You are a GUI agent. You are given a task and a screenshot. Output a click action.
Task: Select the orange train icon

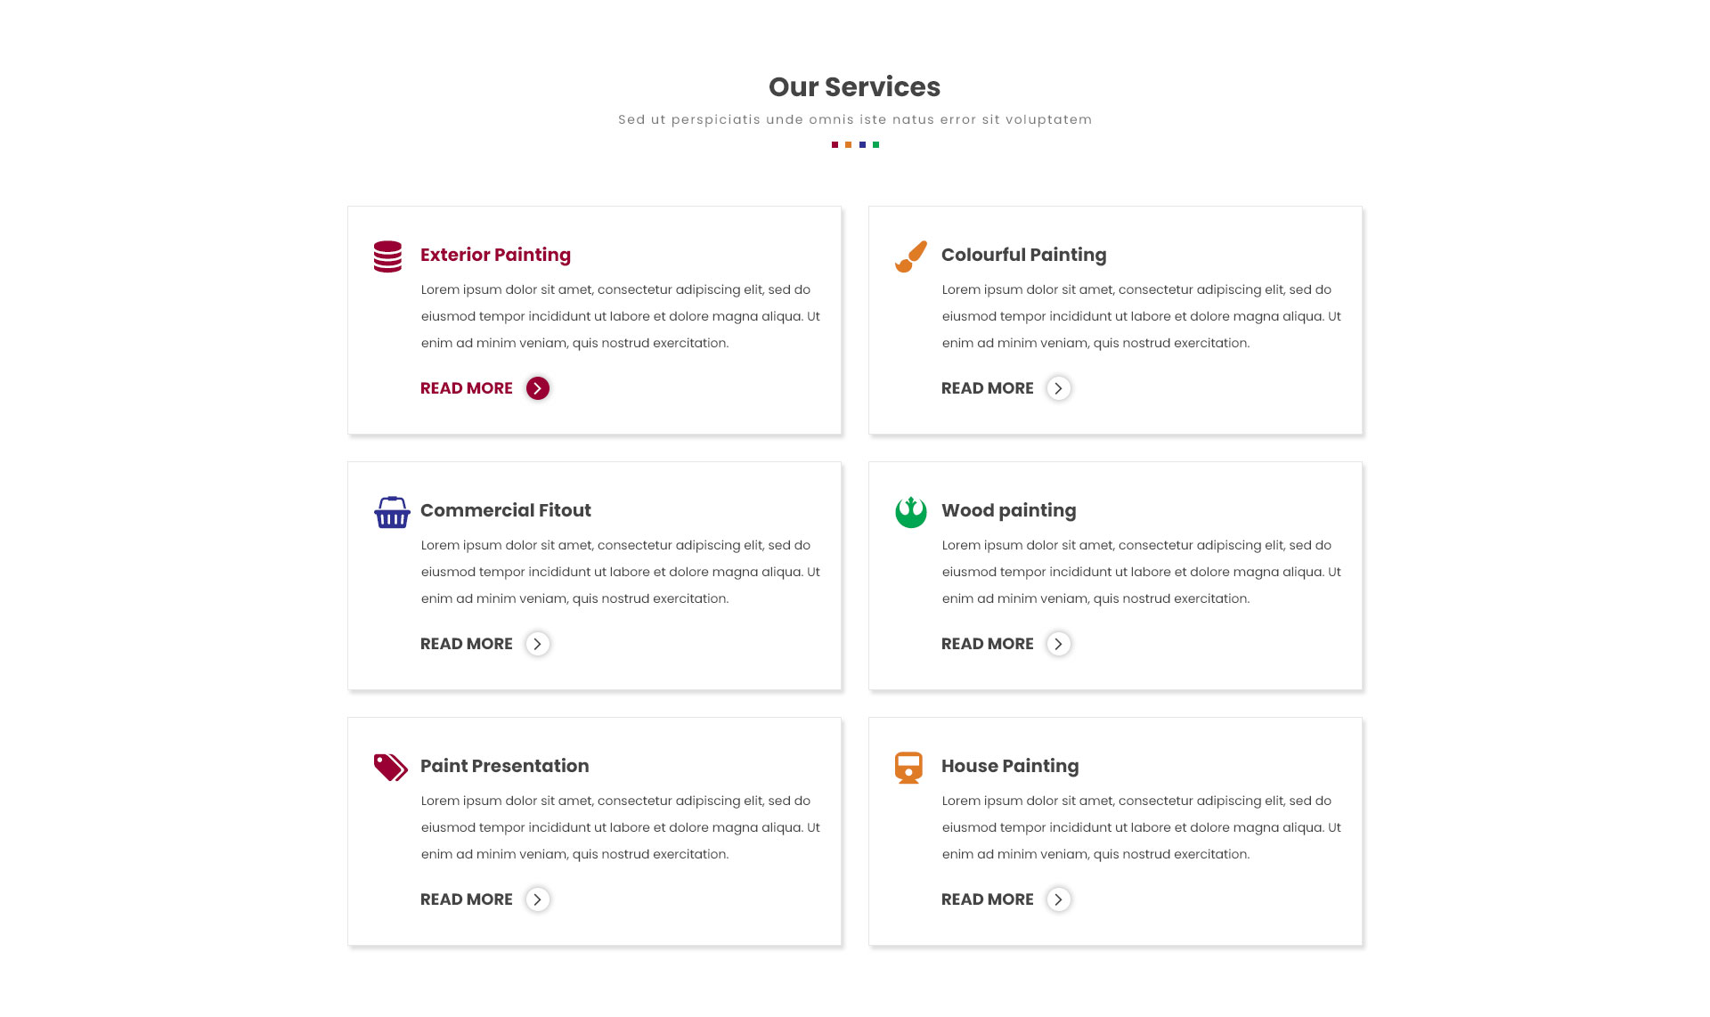pos(908,768)
